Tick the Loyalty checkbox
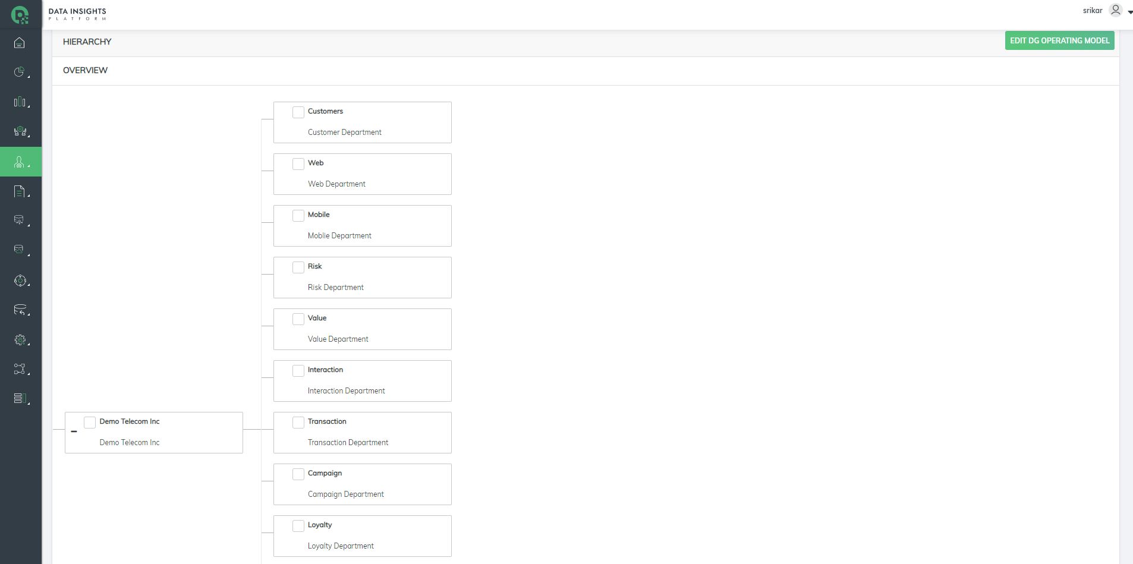 click(x=298, y=526)
